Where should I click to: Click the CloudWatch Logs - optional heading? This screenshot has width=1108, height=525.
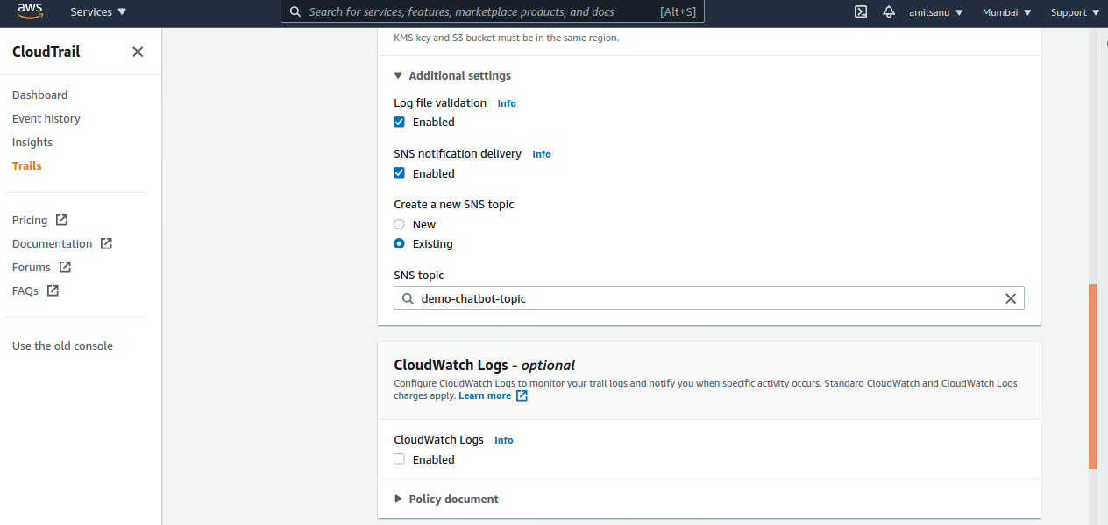click(485, 365)
